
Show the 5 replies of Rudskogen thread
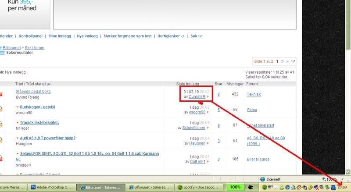pos(218,110)
